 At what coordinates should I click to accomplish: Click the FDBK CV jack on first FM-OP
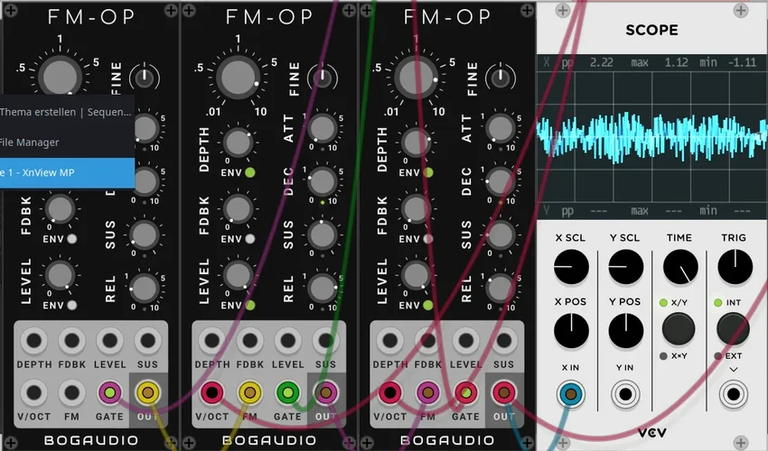[71, 340]
